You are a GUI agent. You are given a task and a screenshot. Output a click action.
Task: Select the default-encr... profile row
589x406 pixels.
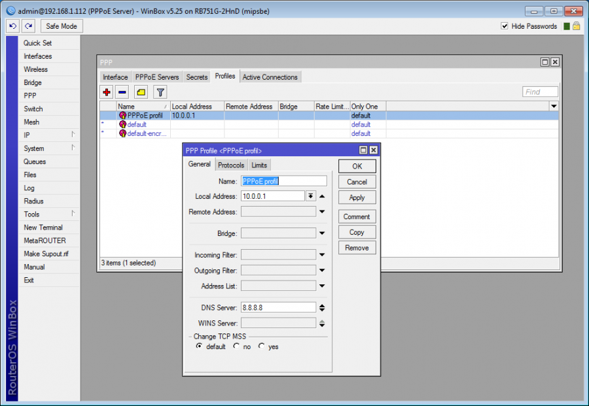(x=329, y=133)
